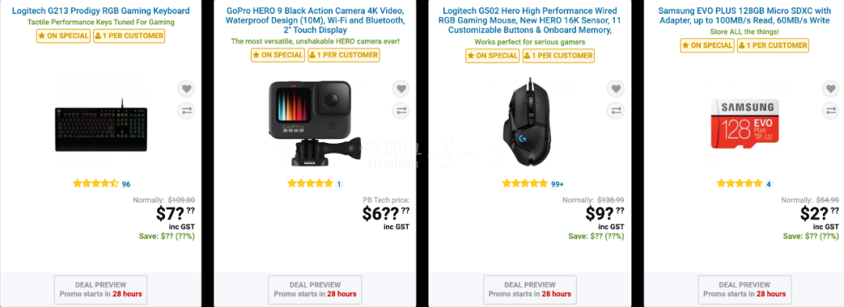The width and height of the screenshot is (844, 307).
Task: Open Logitech G213 Prodigy RGB Gaming Keyboard title
Action: 101,11
